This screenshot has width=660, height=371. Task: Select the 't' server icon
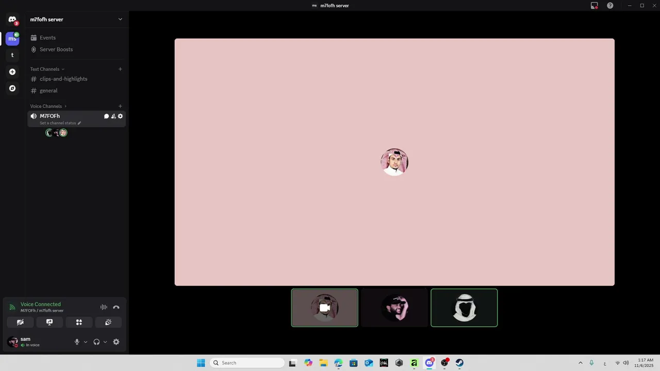12,55
